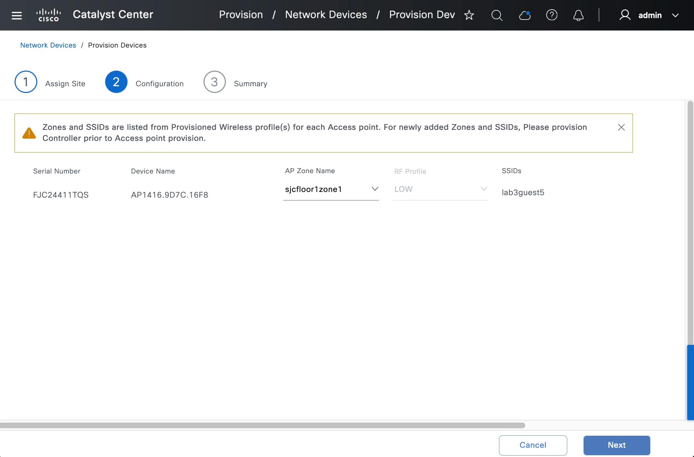Click the Cancel button

533,445
